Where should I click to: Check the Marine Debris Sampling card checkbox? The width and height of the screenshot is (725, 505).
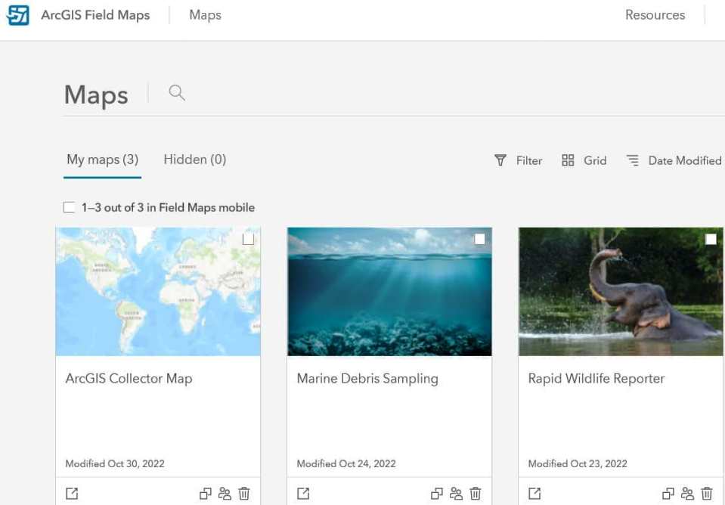point(479,239)
